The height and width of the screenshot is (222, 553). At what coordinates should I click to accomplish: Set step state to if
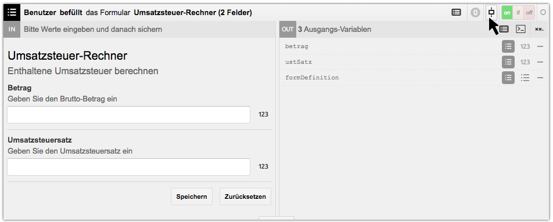click(x=518, y=13)
